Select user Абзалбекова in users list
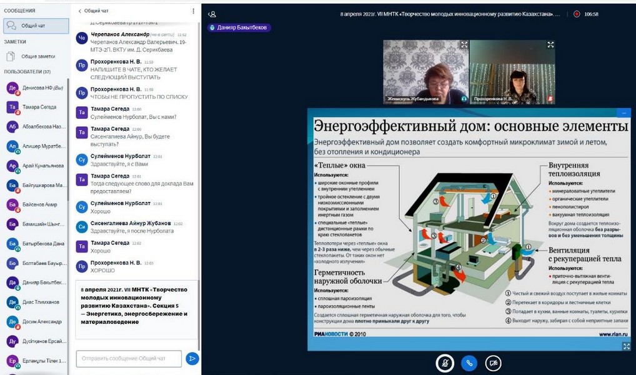636x375 pixels. tap(35, 127)
